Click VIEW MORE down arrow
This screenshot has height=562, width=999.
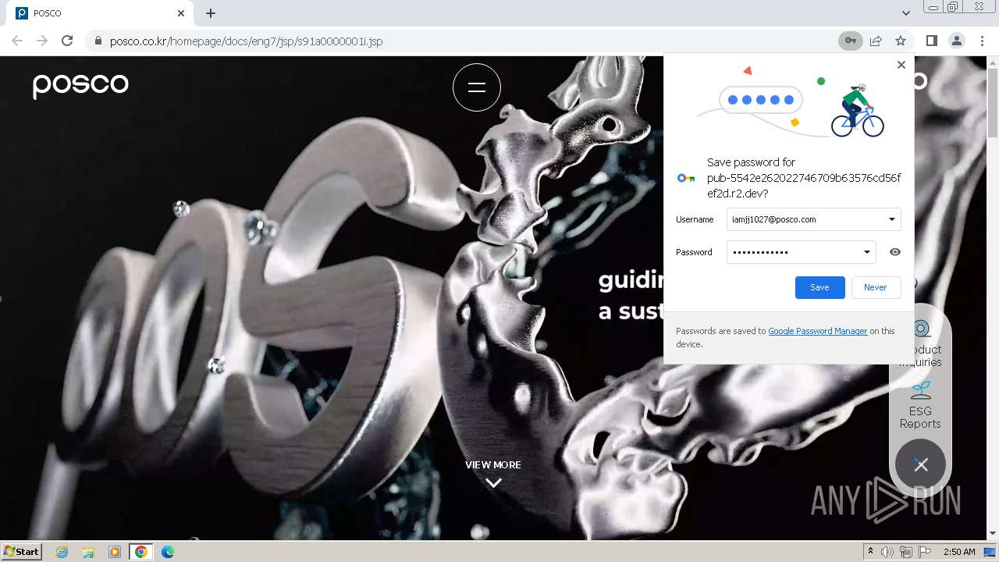pyautogui.click(x=493, y=482)
